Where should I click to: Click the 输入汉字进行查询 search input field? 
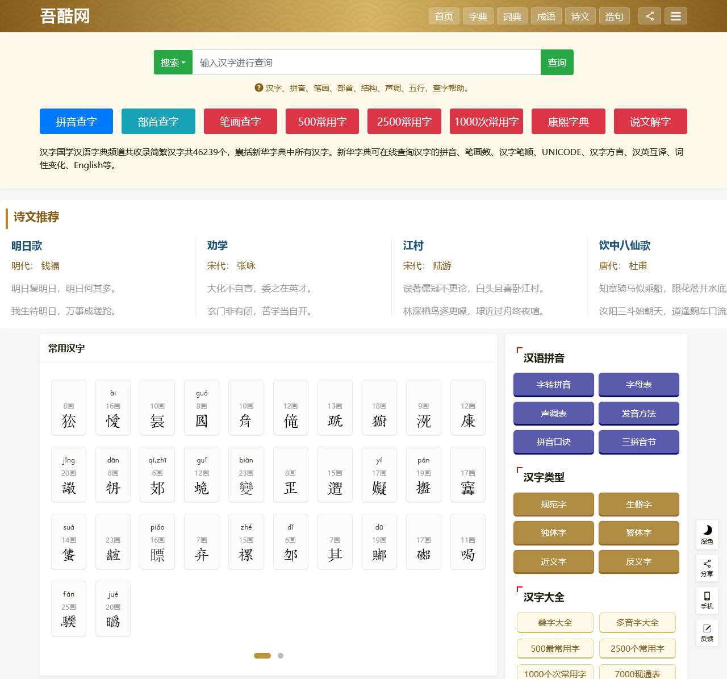tap(366, 63)
